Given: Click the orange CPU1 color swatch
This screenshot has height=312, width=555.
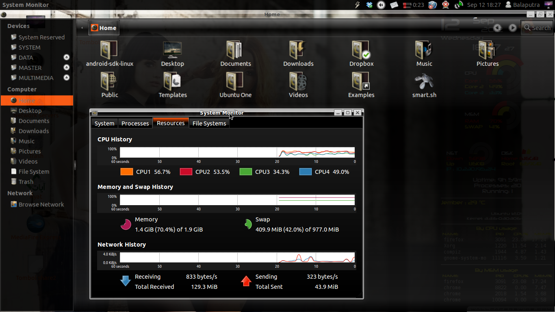Looking at the screenshot, I should click(x=126, y=171).
